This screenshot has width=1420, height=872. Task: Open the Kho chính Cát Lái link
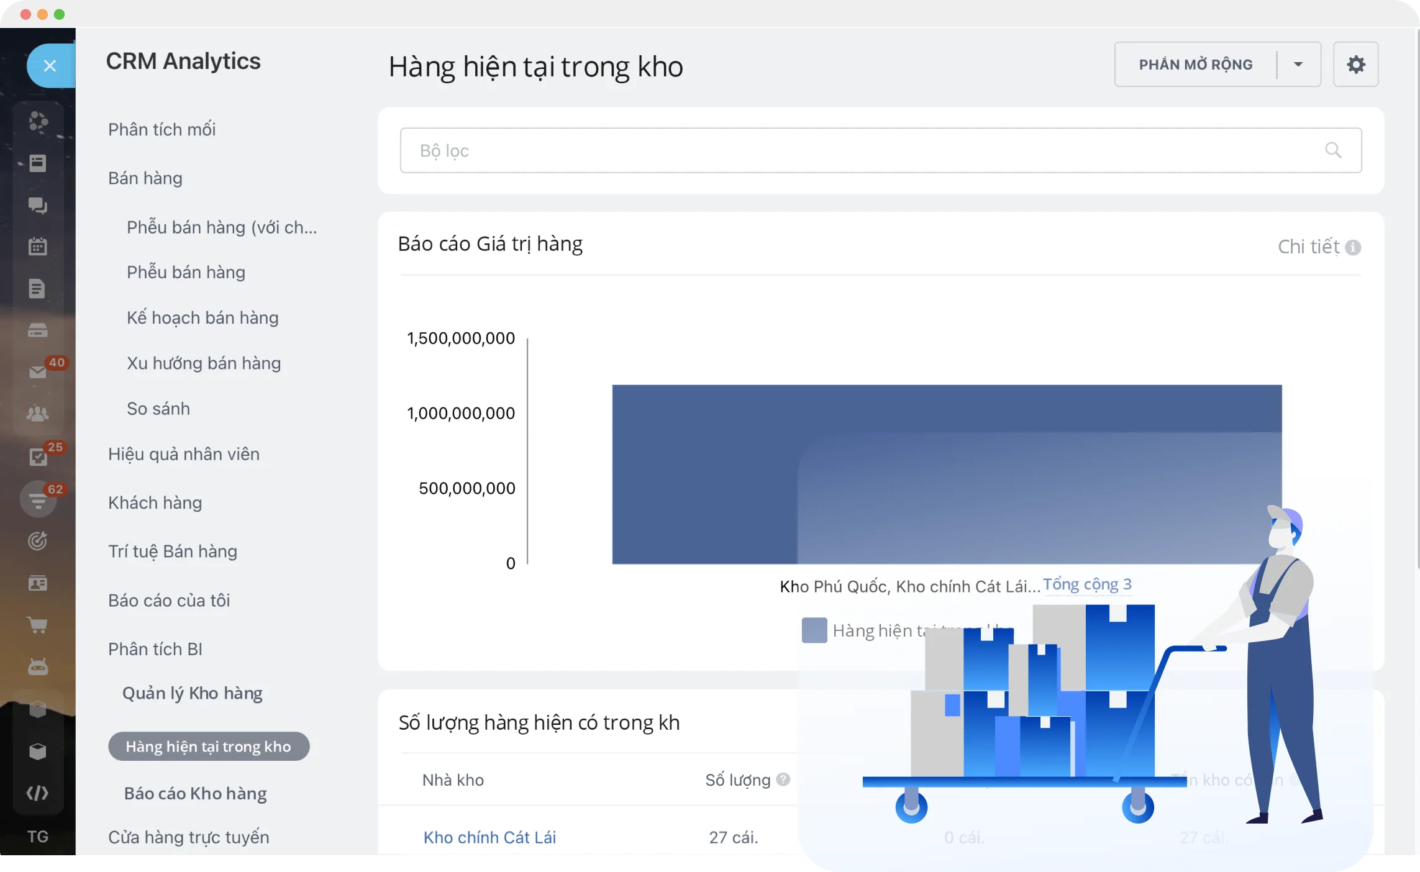coord(489,837)
